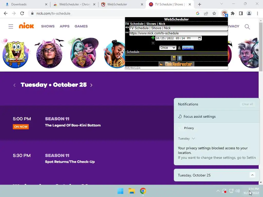
Task: Open Focus assist settings
Action: pyautogui.click(x=197, y=117)
